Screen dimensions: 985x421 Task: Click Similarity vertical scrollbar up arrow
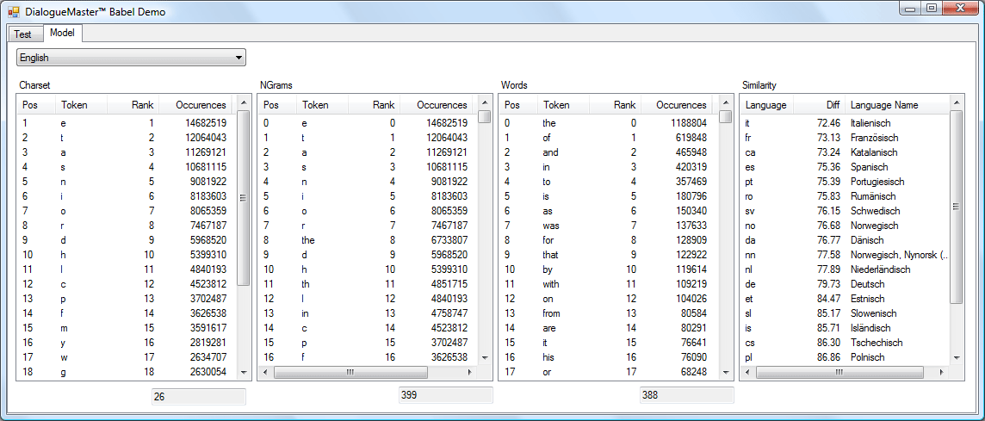coord(956,102)
